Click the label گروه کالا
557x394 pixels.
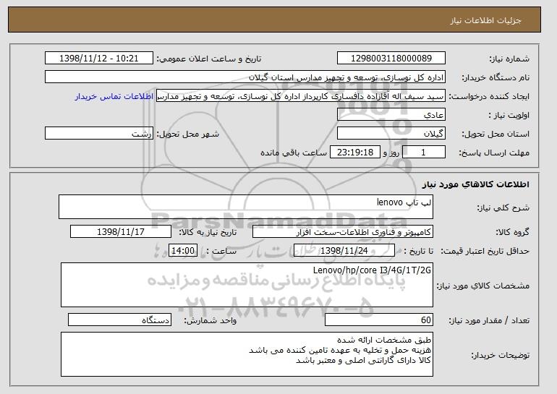[513, 233]
